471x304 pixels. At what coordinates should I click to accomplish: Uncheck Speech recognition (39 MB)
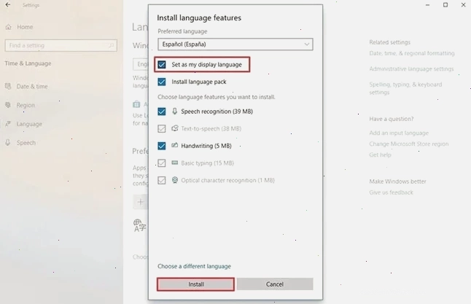click(x=162, y=112)
